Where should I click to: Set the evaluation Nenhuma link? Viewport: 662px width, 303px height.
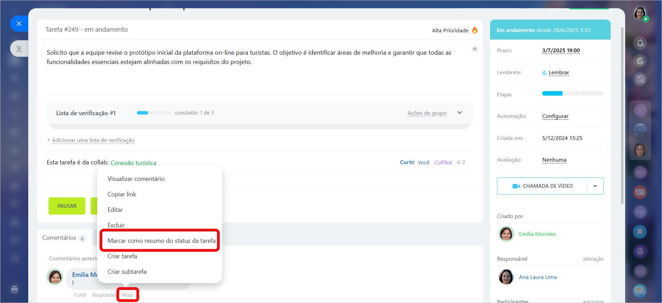click(554, 160)
